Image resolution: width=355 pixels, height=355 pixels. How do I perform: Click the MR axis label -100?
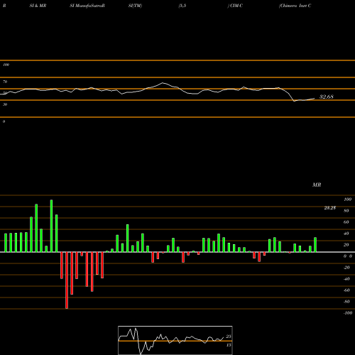[348, 313]
